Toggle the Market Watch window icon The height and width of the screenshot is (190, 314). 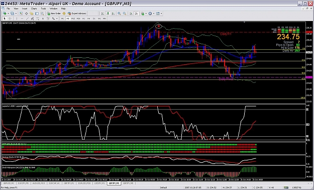[x=21, y=14]
